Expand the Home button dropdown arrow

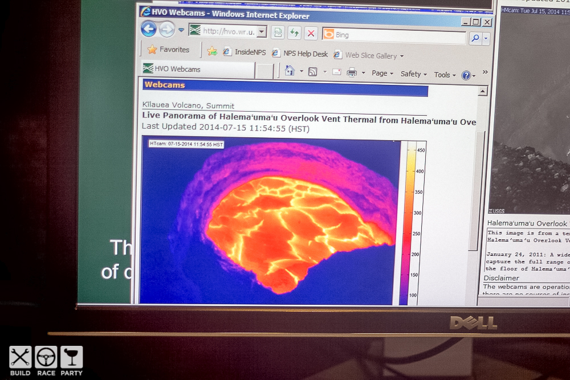click(x=302, y=71)
